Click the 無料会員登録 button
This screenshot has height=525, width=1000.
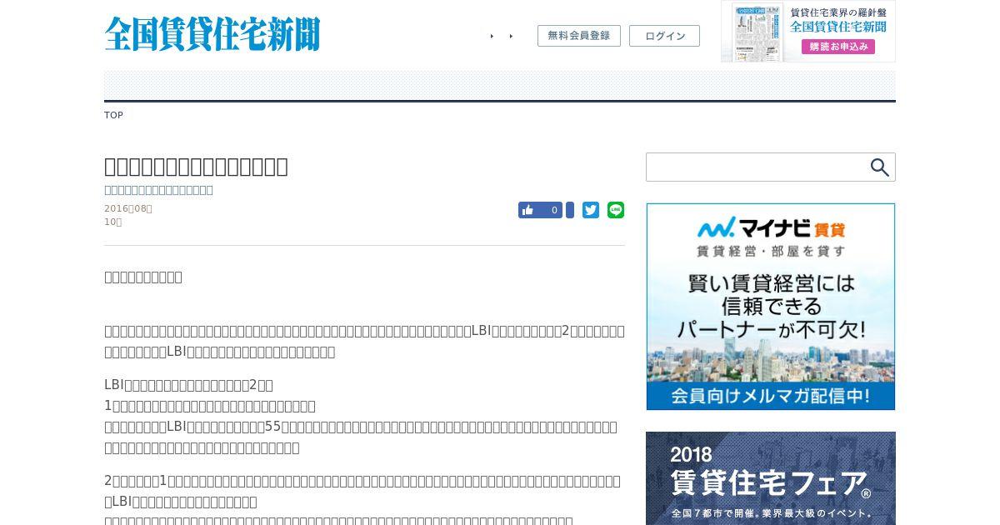[x=579, y=36]
